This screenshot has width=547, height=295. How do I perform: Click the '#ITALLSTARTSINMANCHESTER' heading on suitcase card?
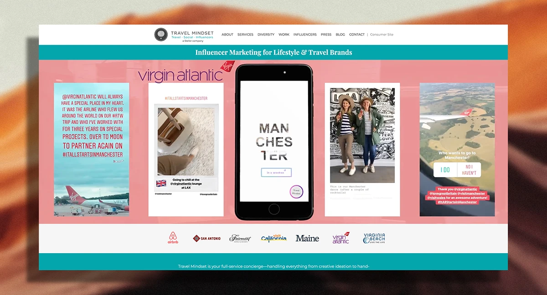186,98
